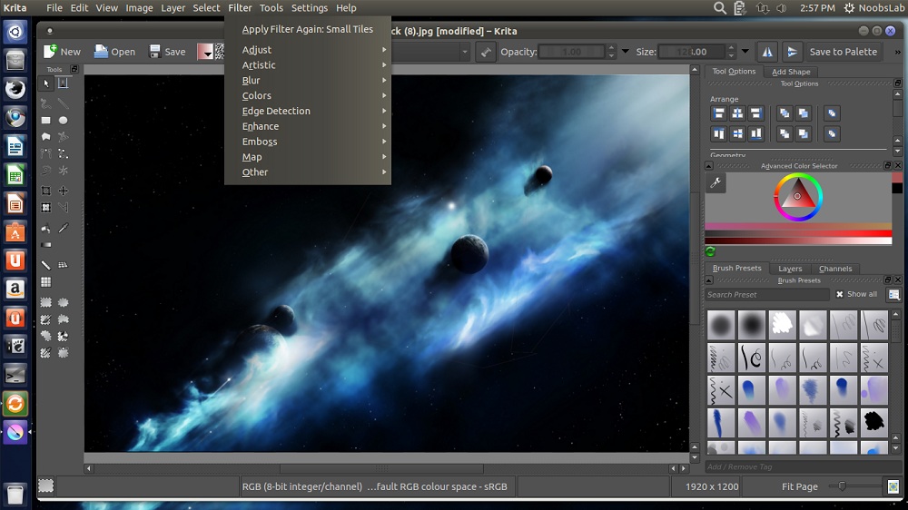908x510 pixels.
Task: Select the black splat brush preset thumbnail
Action: 873,422
